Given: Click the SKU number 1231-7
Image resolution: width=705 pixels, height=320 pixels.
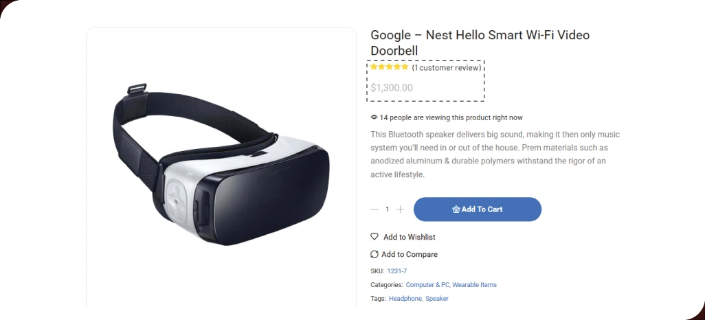Looking at the screenshot, I should tap(397, 271).
